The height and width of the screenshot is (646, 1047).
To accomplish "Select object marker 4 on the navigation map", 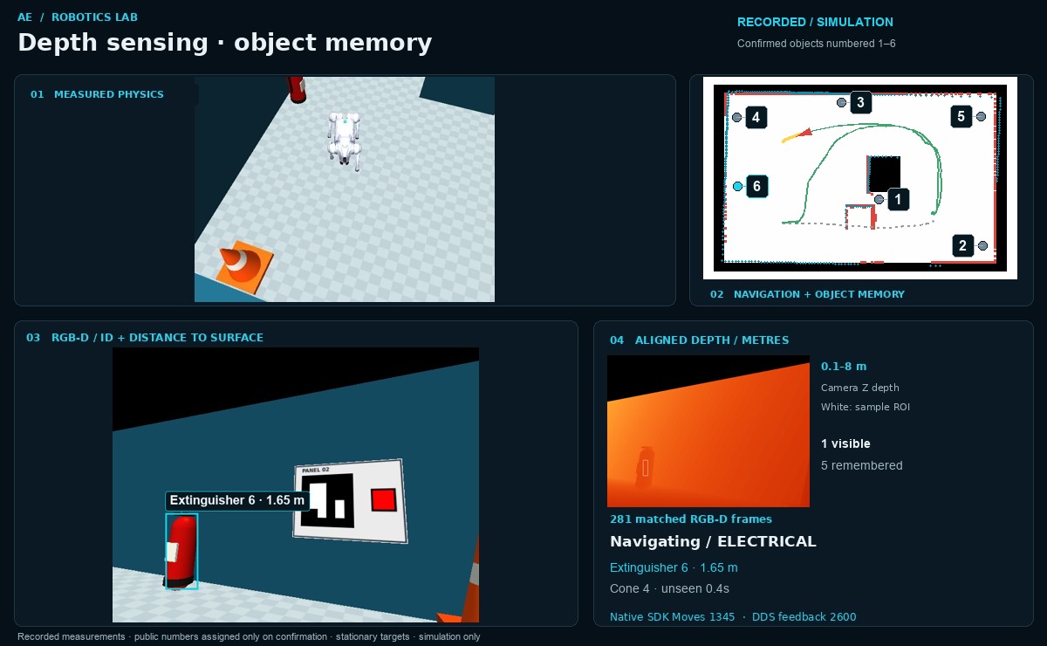I will pos(756,117).
